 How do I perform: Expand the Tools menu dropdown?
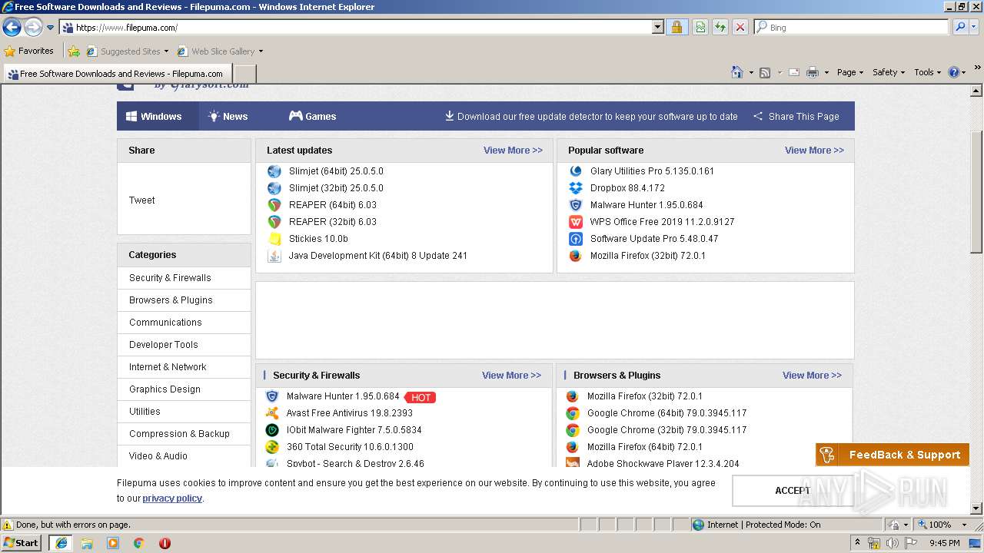928,72
